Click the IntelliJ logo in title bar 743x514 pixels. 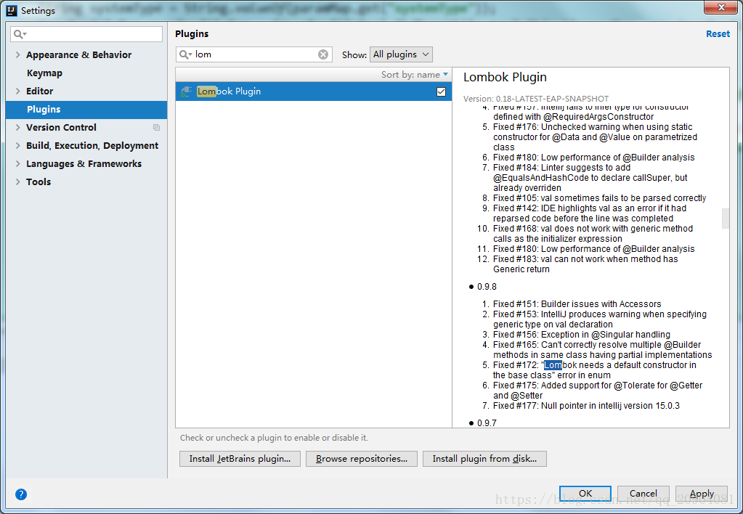[x=10, y=10]
